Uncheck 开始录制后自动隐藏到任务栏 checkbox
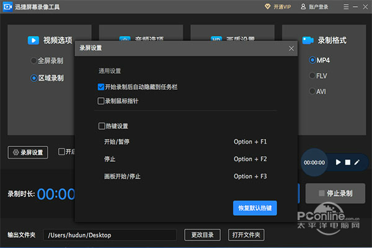 101,87
